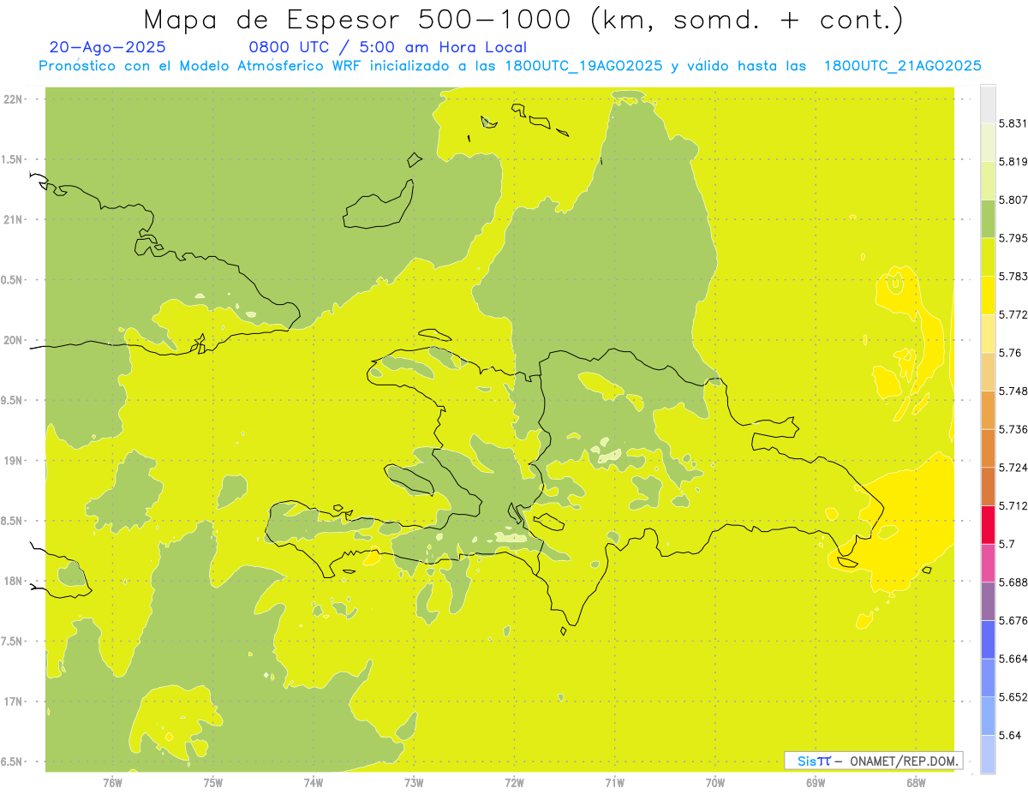This screenshot has height=794, width=1028.
Task: Click the 19N latitude axis label
Action: [x=13, y=461]
